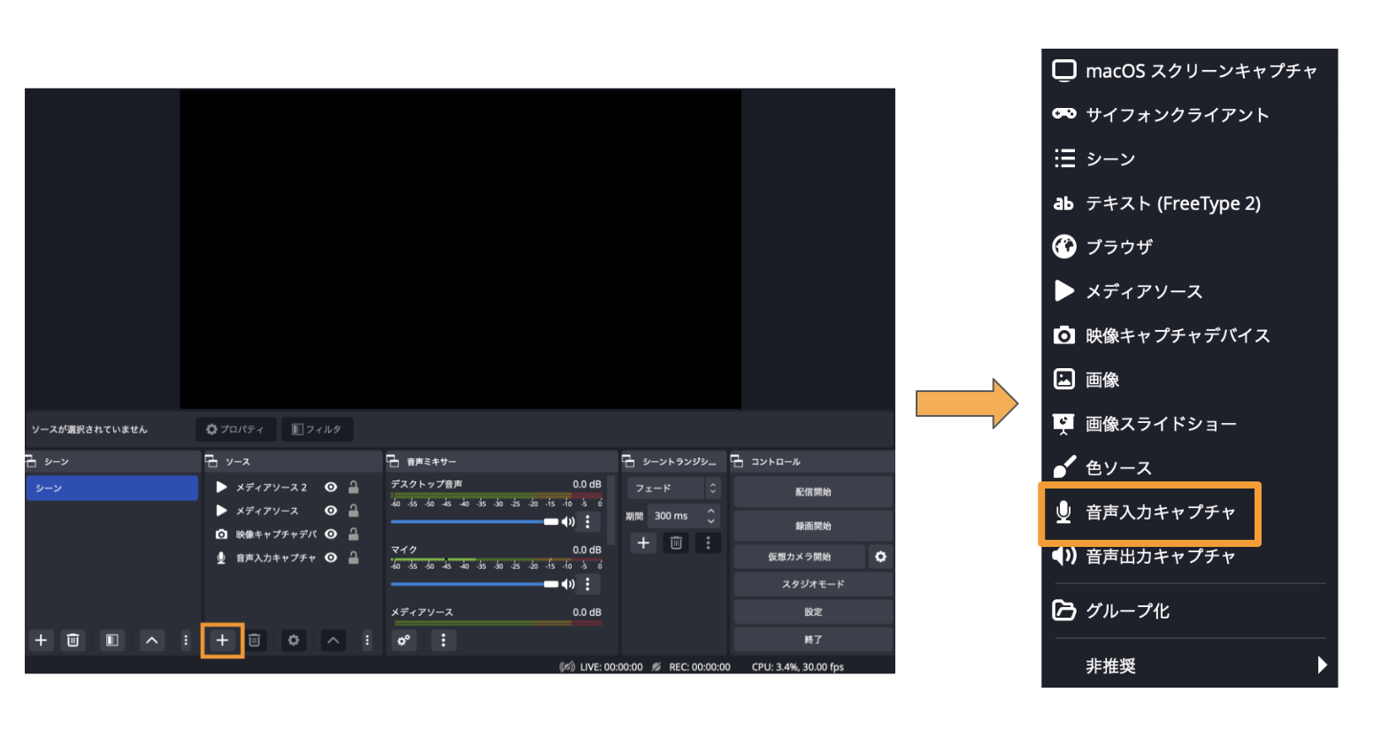Screen dimensions: 1389x754
Task: Mute デスクトップ音声 with the speaker icon
Action: [x=568, y=522]
